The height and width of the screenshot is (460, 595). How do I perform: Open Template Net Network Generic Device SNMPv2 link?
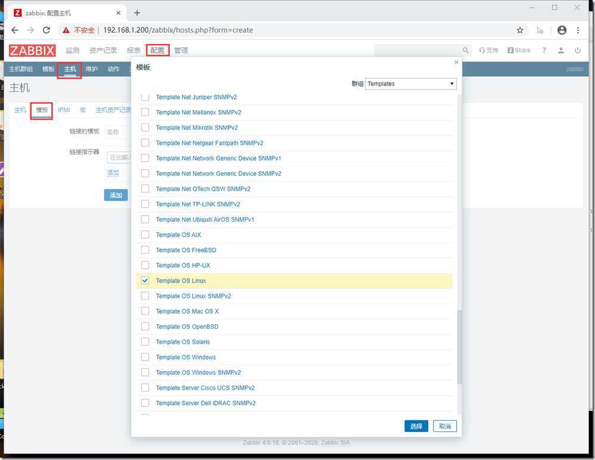coord(219,173)
